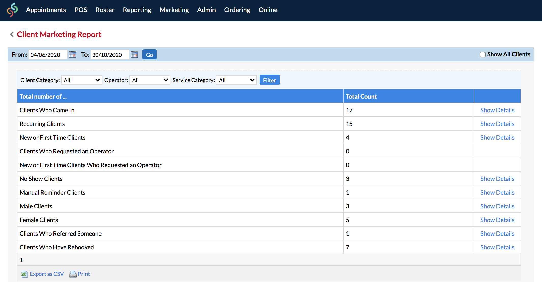
Task: Click the count 15 for Recurring Clients
Action: click(x=349, y=124)
